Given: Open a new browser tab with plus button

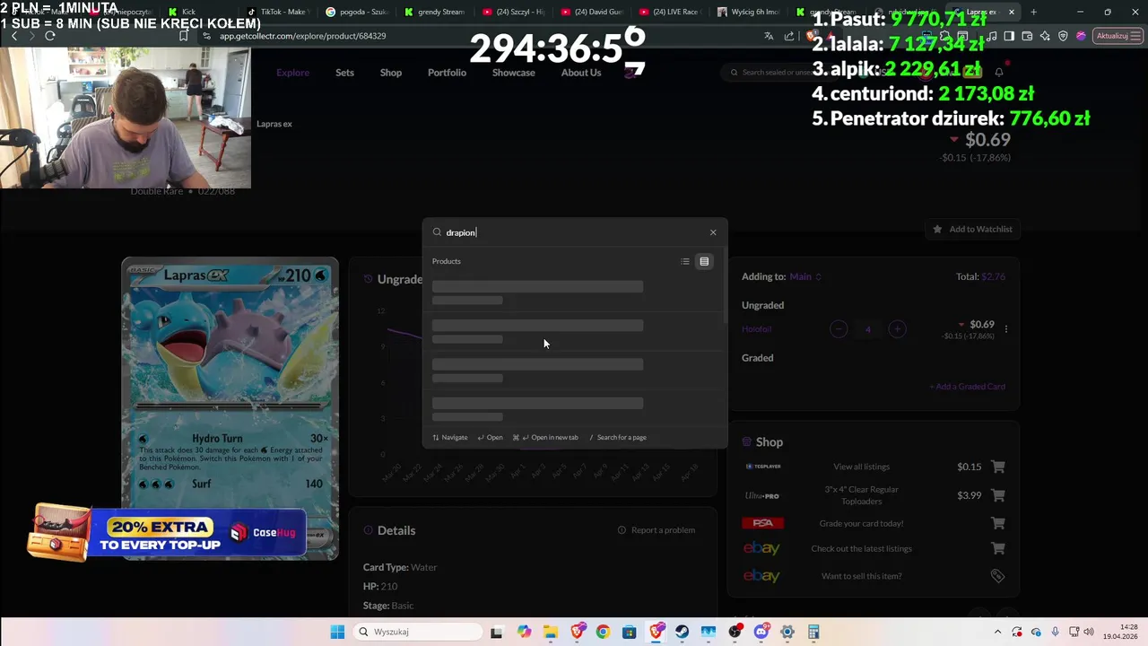Looking at the screenshot, I should click(x=1033, y=12).
